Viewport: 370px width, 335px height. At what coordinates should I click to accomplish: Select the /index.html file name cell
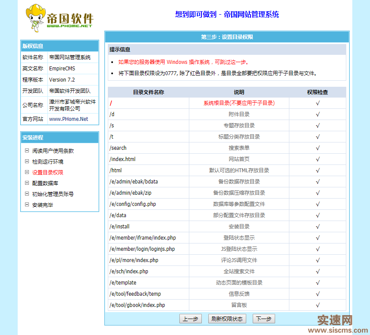(x=148, y=159)
